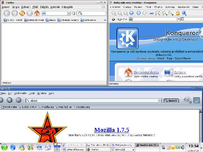Click the Konqueror Print icon
This screenshot has width=203, height=152.
tap(152, 13)
